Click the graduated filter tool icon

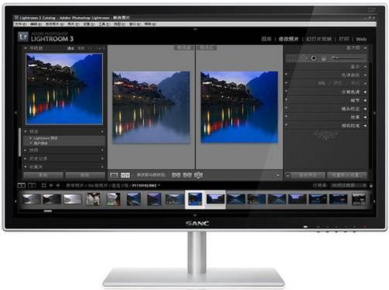click(x=324, y=58)
